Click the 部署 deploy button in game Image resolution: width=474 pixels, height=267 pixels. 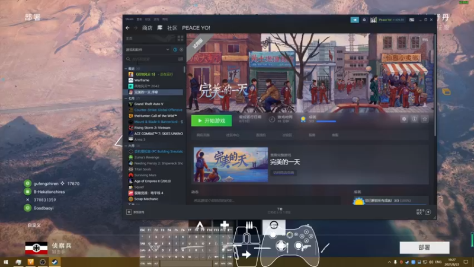tap(424, 247)
